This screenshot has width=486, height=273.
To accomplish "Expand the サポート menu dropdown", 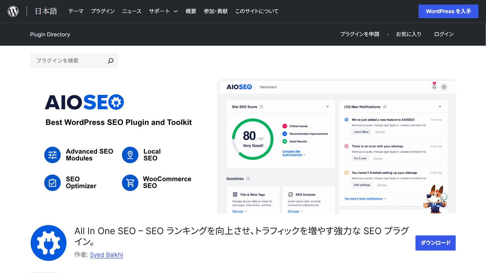I will coord(163,11).
